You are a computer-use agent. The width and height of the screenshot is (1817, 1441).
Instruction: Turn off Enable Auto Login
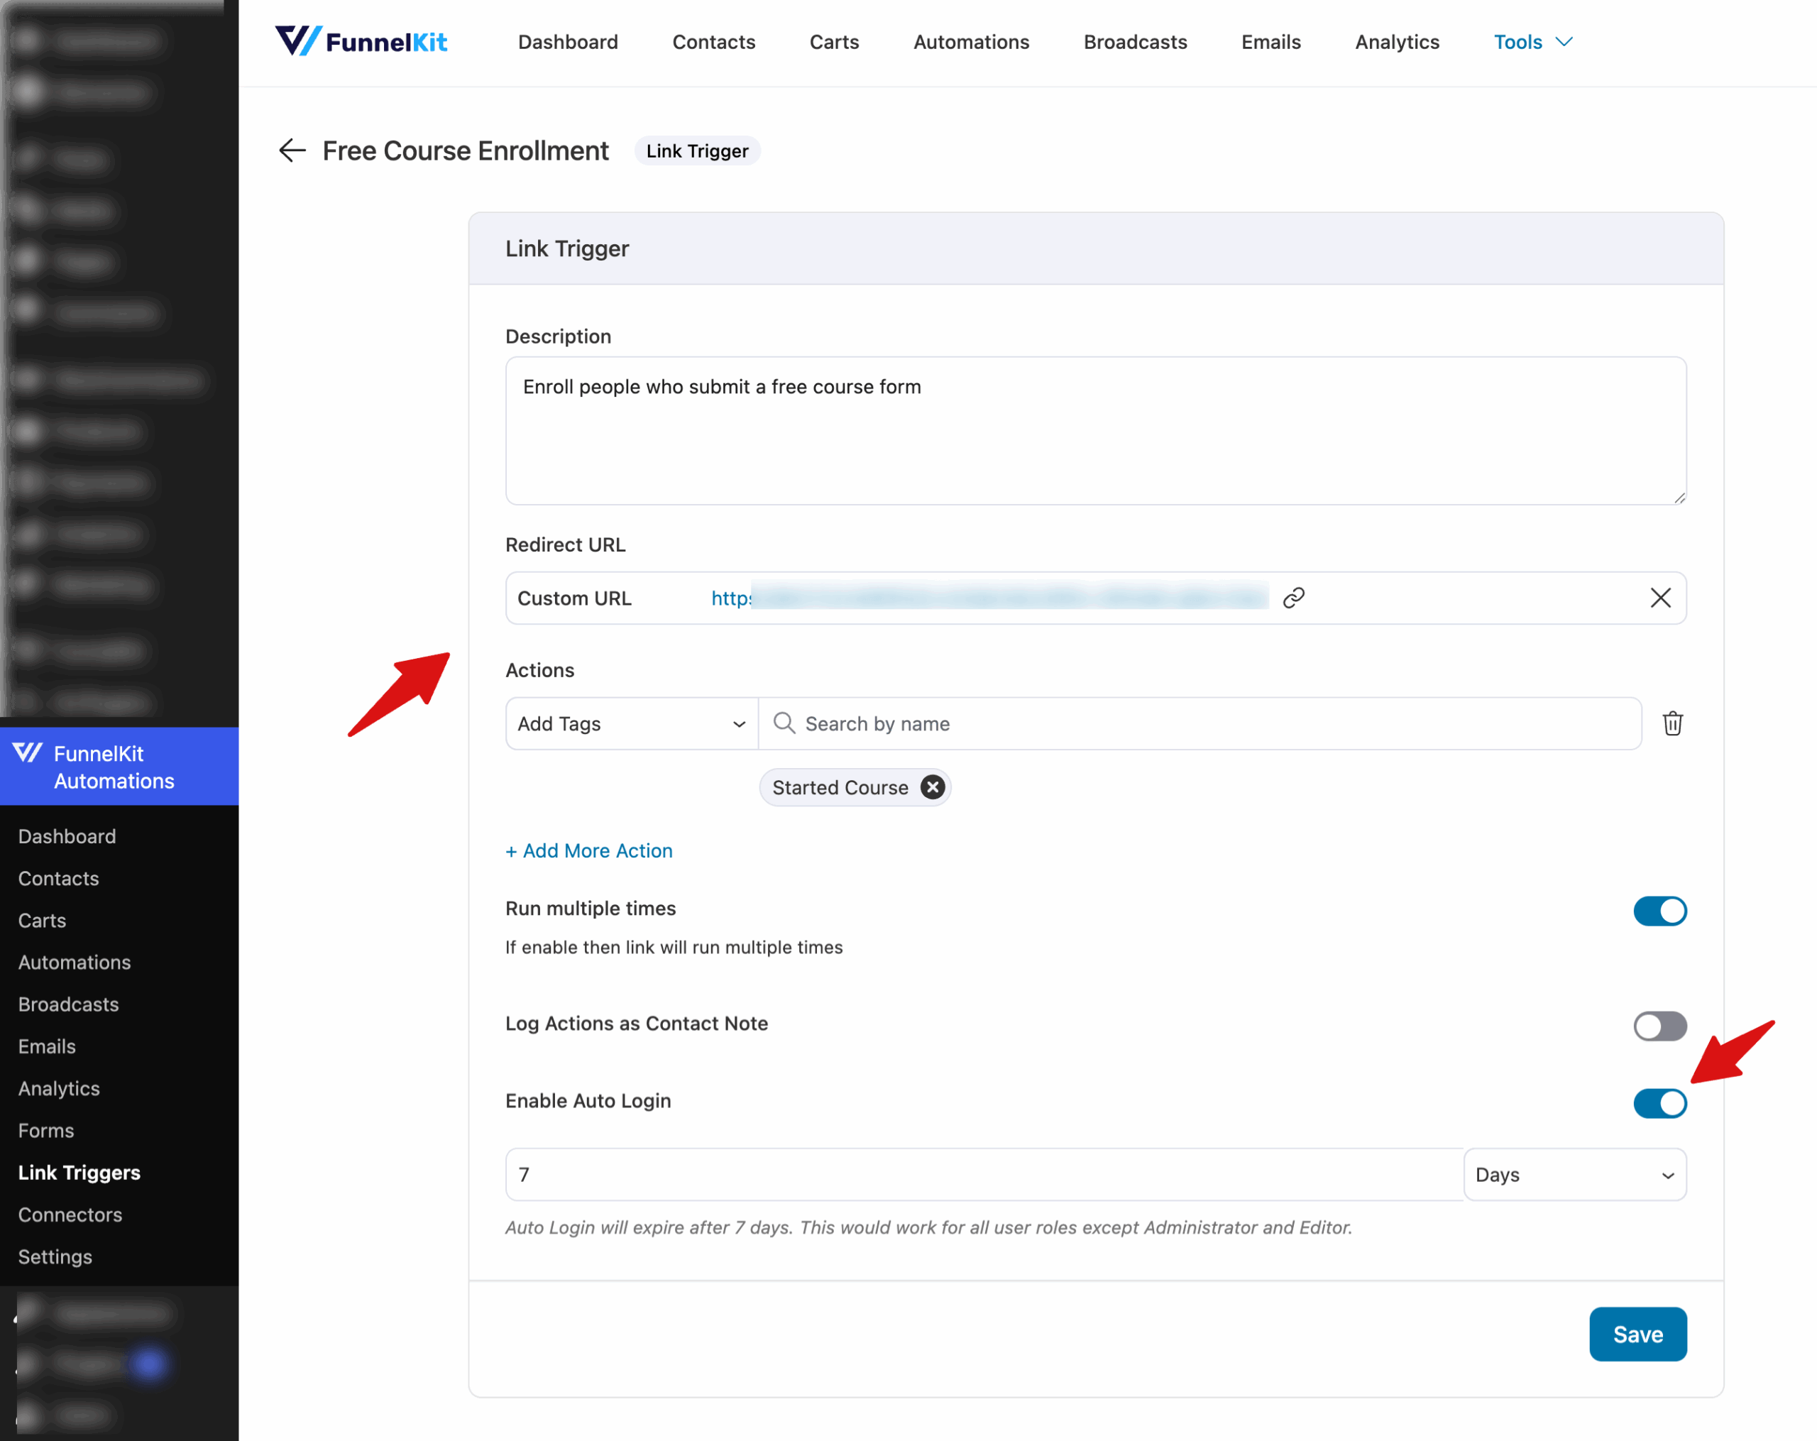point(1659,1103)
